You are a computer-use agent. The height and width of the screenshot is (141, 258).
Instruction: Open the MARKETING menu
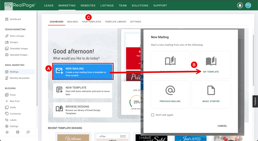coord(67,5)
